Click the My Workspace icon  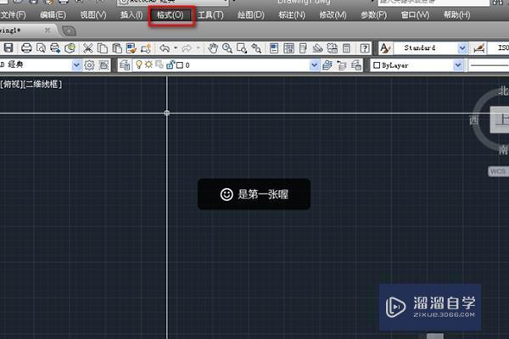103,65
